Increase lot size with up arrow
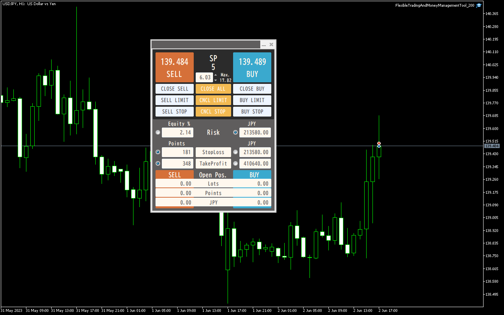 (x=215, y=75)
